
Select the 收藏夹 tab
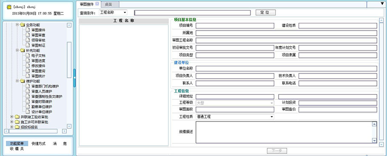[17, 149]
